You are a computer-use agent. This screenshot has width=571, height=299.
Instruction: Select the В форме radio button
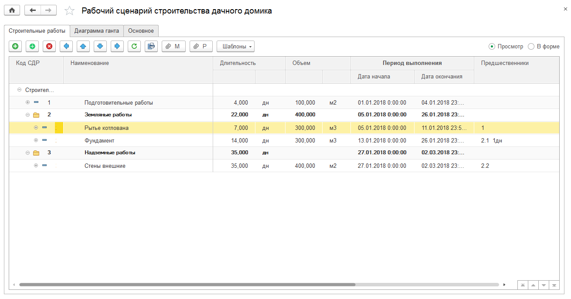(x=531, y=46)
